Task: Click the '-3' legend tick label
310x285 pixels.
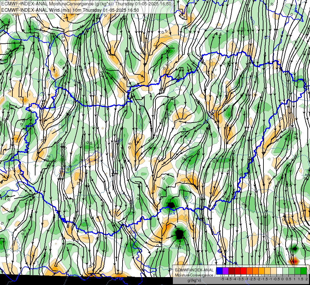Action: (x=246, y=279)
